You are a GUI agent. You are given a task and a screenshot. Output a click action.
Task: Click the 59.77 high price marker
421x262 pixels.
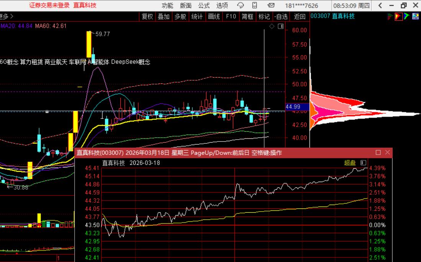click(x=103, y=34)
